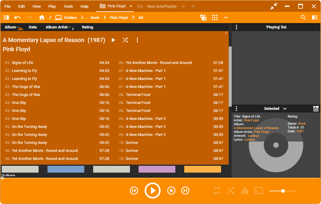Expand the view options chevron dropdown
This screenshot has height=204, width=321.
click(226, 17)
